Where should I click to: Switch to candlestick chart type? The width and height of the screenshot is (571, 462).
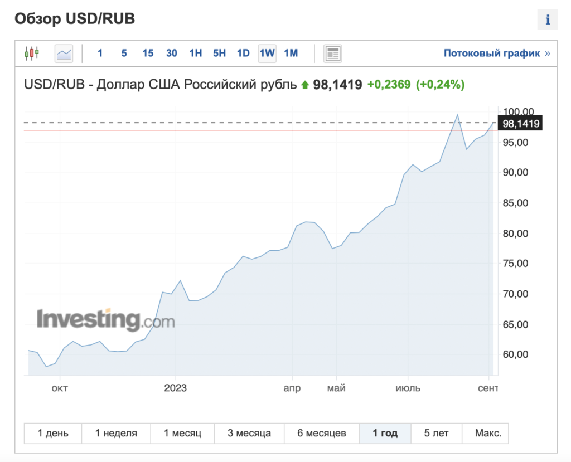32,54
